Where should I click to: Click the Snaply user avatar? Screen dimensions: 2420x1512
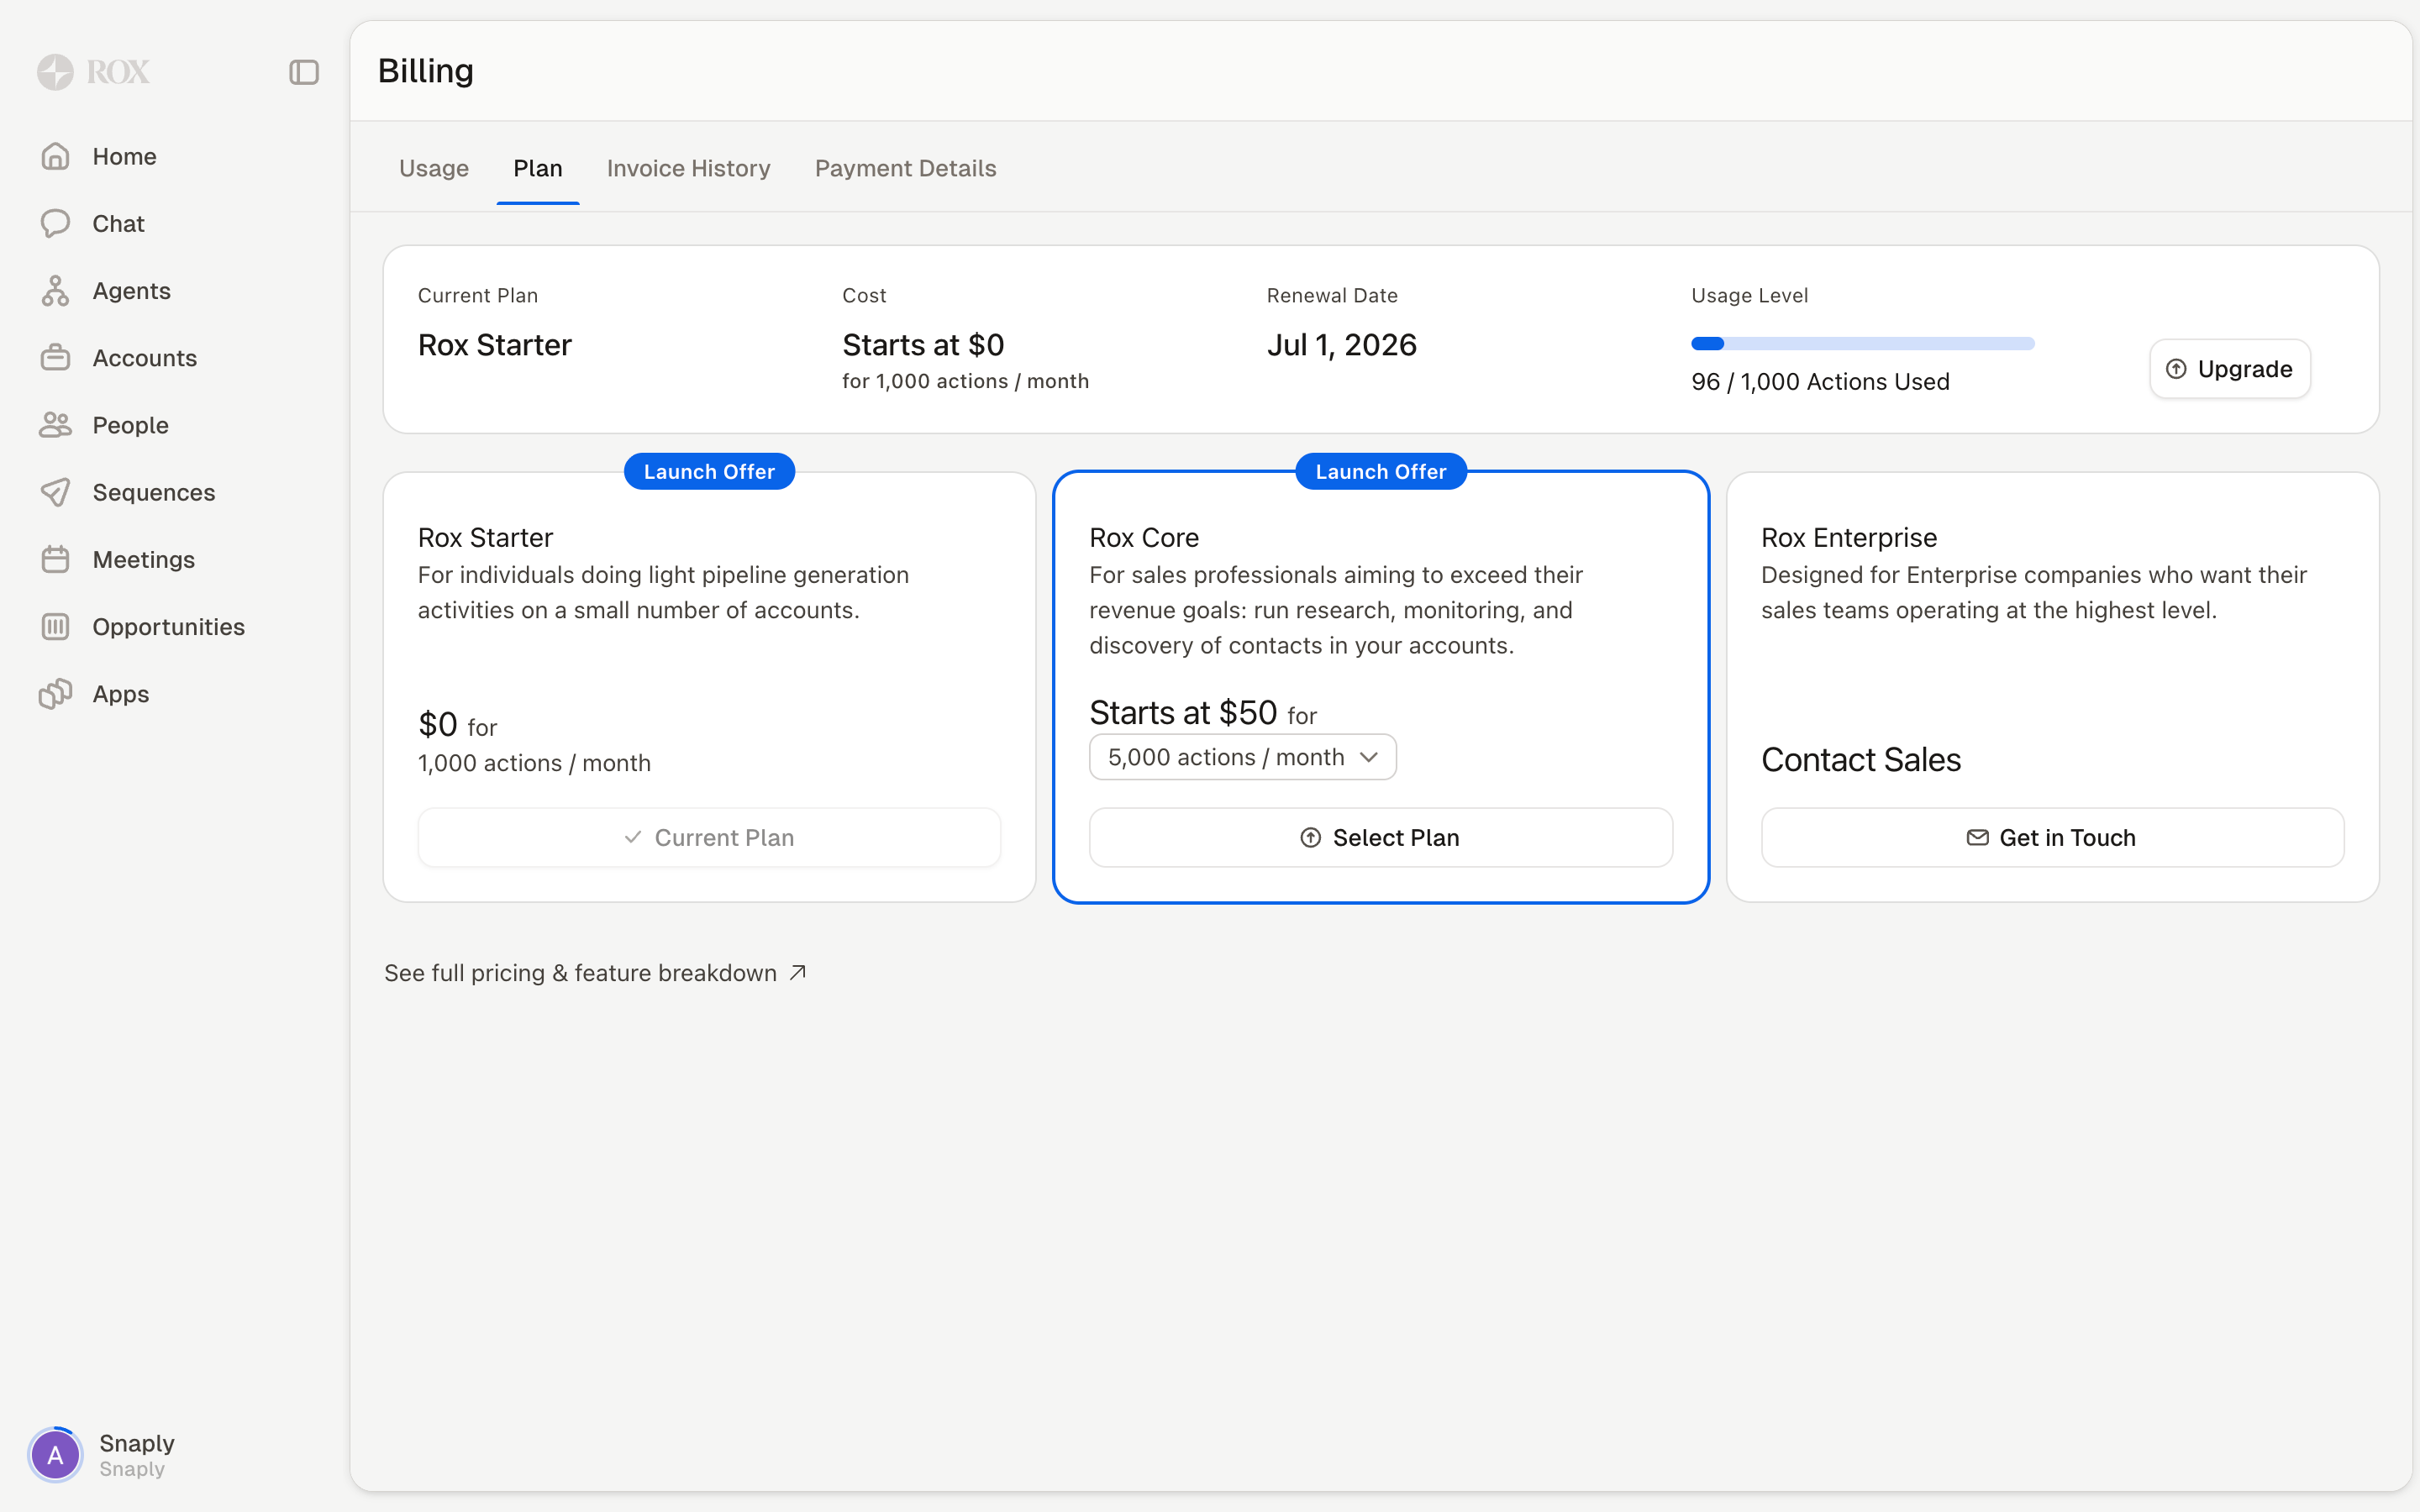(55, 1455)
